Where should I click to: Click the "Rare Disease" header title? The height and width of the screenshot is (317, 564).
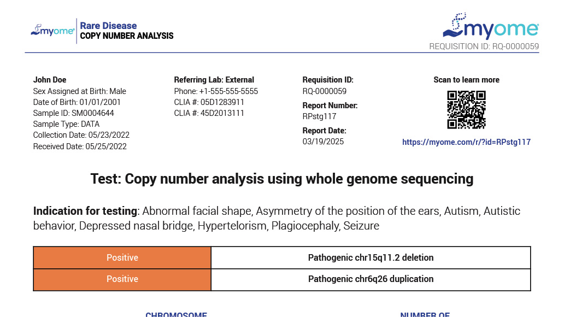coord(108,26)
